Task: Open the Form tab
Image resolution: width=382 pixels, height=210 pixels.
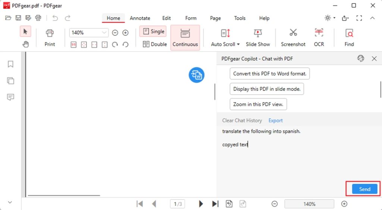Action: pyautogui.click(x=191, y=18)
